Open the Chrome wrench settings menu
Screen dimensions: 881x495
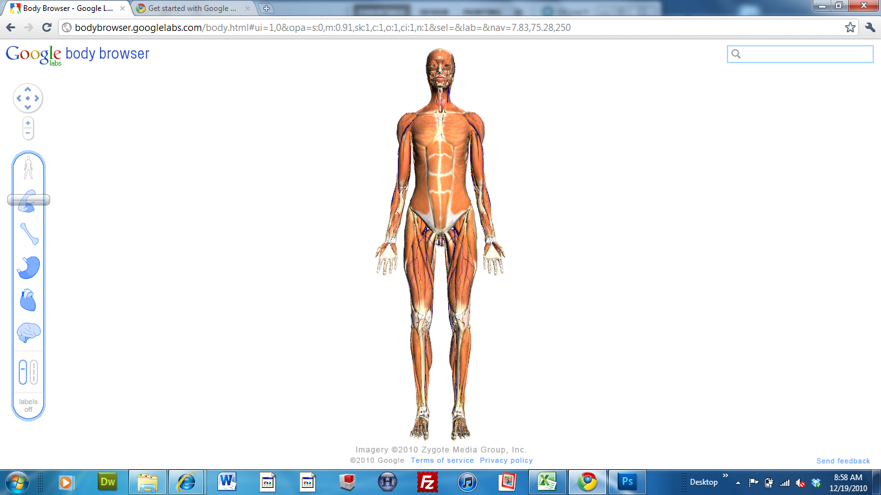pos(870,28)
